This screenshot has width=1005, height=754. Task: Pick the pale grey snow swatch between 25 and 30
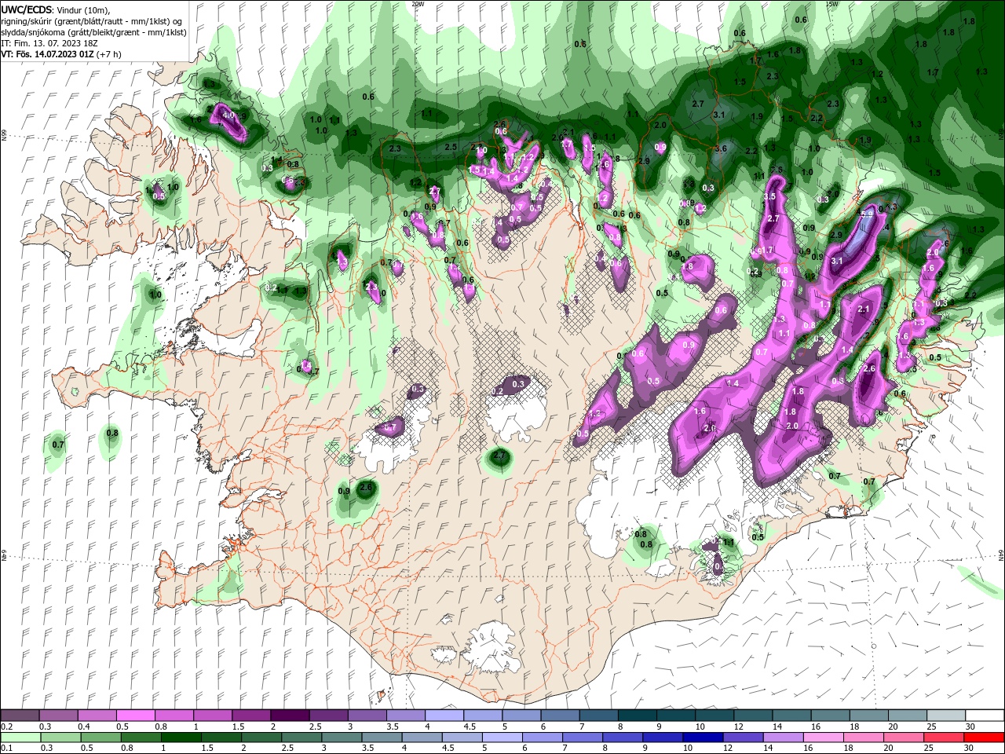946,716
